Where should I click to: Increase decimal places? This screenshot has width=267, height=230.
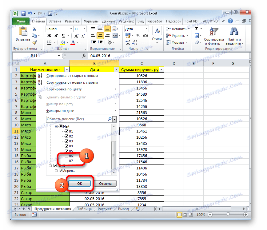[128, 42]
